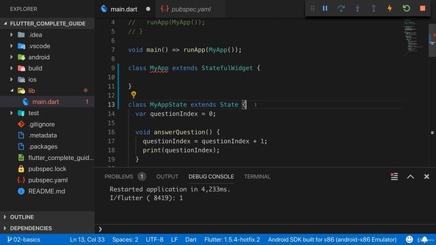Expand the android folder
Screen dimensions: 436x245
pyautogui.click(x=12, y=57)
